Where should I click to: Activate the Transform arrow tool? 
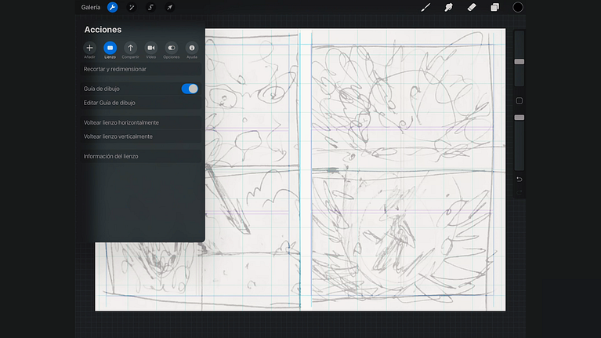[170, 7]
